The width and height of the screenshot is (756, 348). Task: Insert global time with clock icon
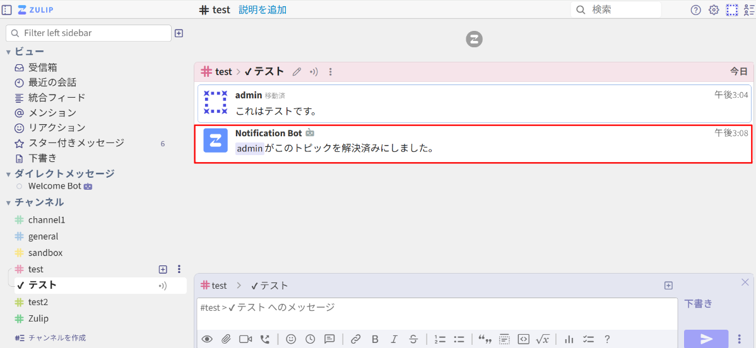coord(310,339)
